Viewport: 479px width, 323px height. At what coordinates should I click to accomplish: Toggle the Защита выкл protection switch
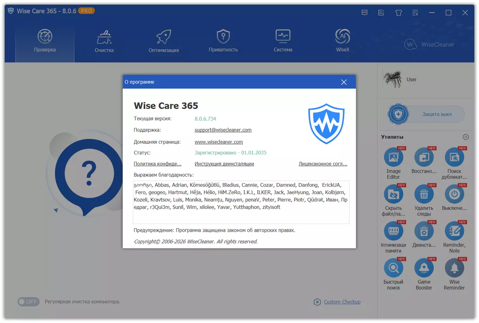pos(426,114)
